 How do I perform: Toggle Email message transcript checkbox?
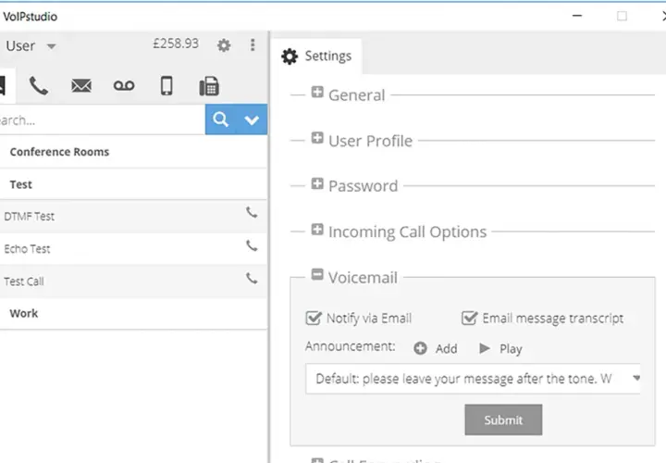coord(469,318)
